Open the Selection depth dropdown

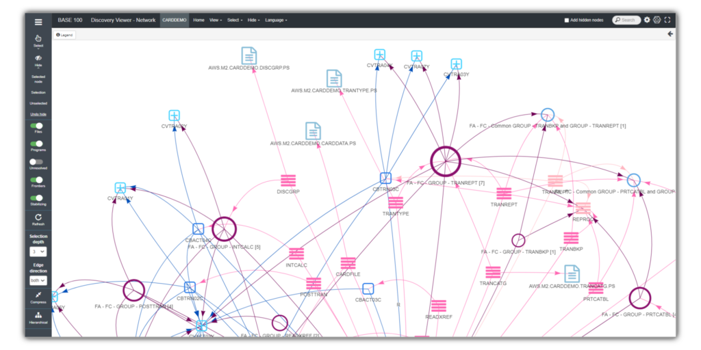(38, 252)
